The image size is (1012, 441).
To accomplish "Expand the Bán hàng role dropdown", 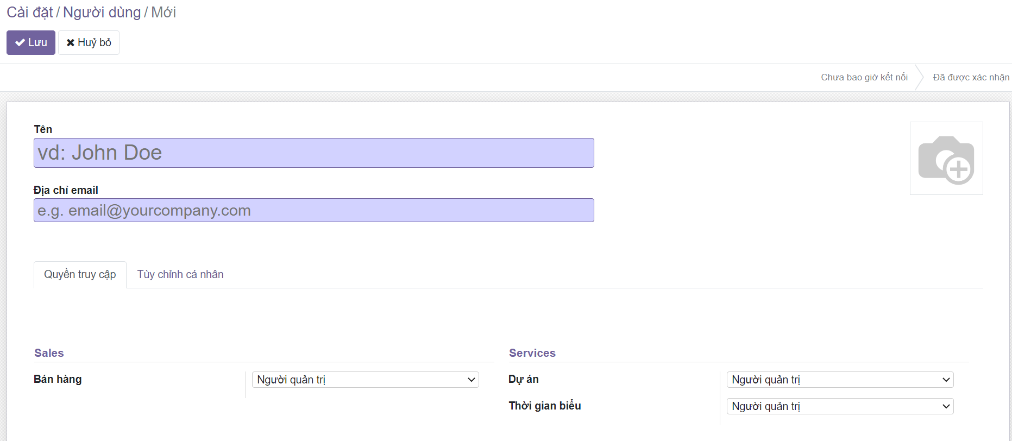I will coord(365,380).
